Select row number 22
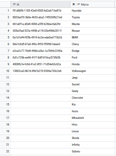 (x=5, y=151)
